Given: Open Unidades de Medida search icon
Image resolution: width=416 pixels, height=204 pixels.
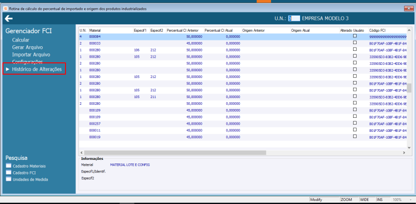Looking at the screenshot, I should [8, 179].
